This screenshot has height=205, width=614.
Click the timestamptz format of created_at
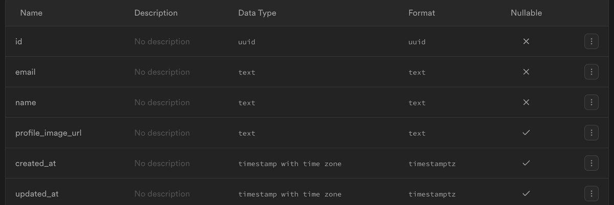click(x=432, y=164)
